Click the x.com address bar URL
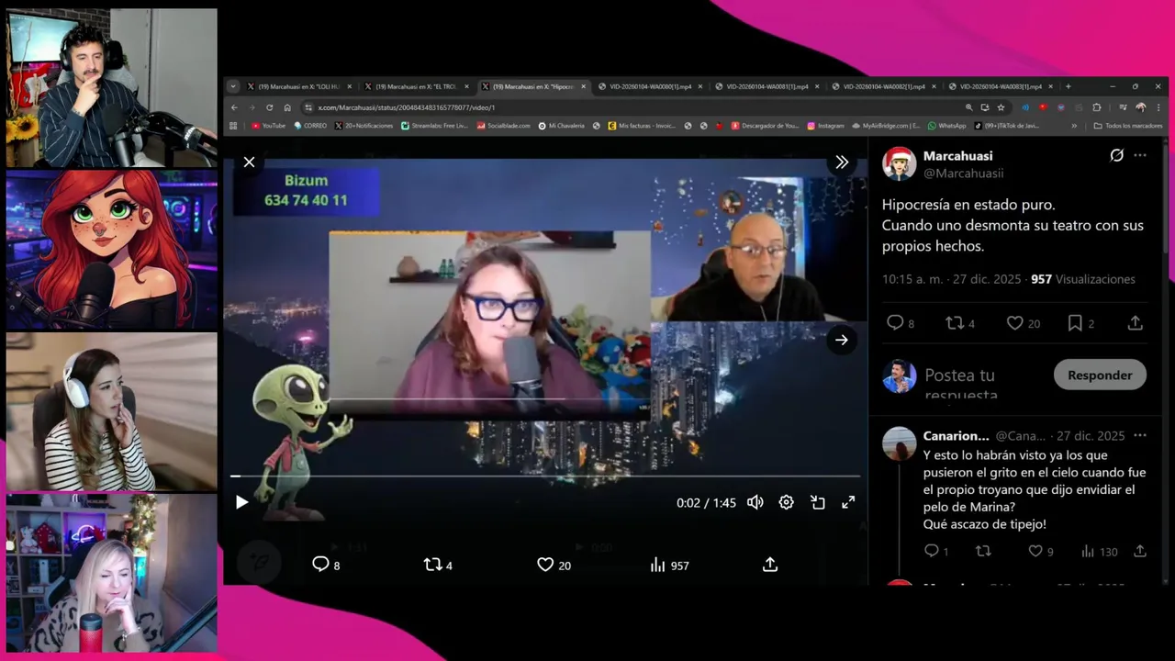The image size is (1175, 661). [406, 107]
